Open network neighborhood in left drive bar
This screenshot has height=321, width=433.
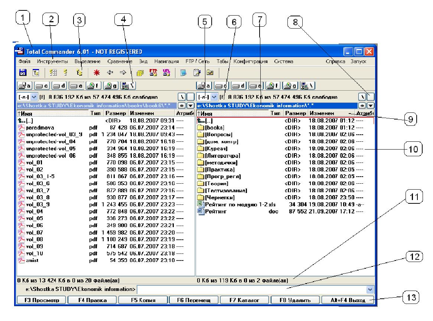tap(128, 86)
